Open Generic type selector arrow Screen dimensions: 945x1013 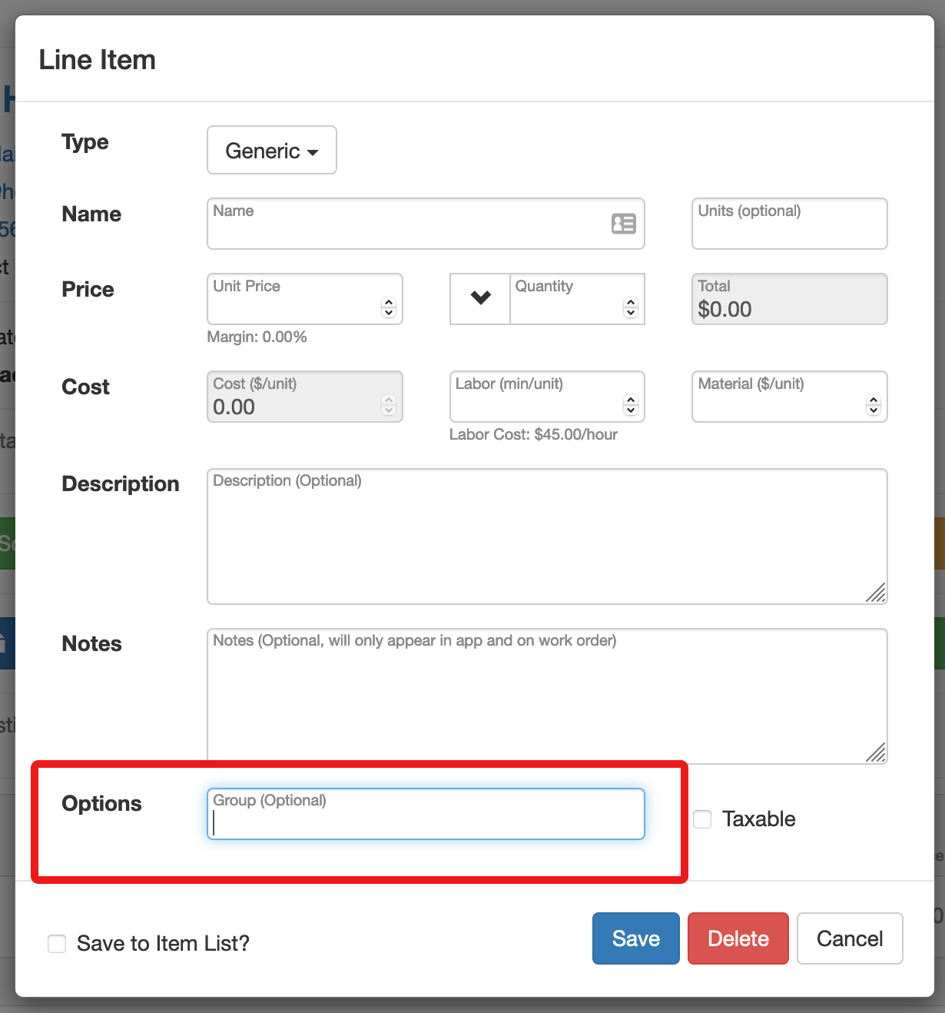[x=313, y=152]
